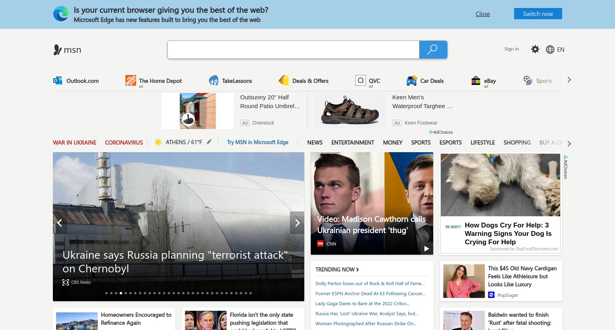Select the MONEY tab

click(x=392, y=143)
